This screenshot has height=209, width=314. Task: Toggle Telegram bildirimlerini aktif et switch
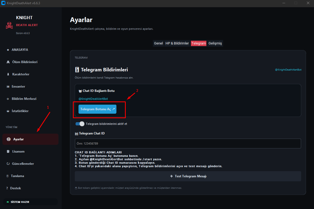80,124
